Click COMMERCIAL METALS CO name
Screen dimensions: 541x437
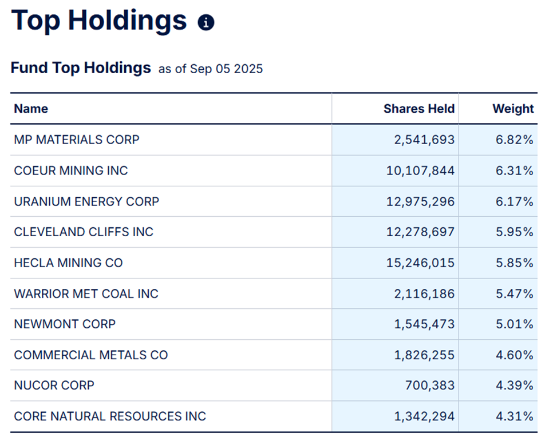(x=91, y=355)
